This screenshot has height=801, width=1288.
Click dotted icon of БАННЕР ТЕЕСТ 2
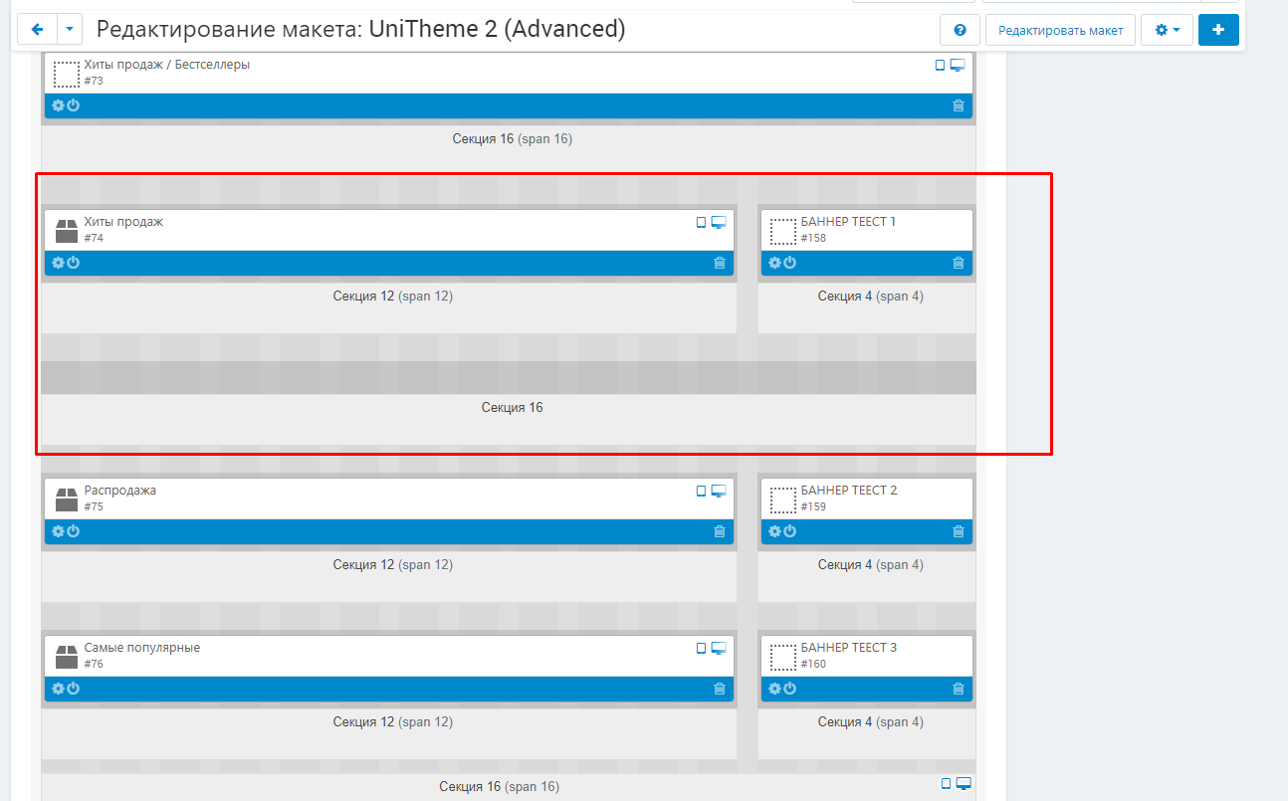coord(782,500)
